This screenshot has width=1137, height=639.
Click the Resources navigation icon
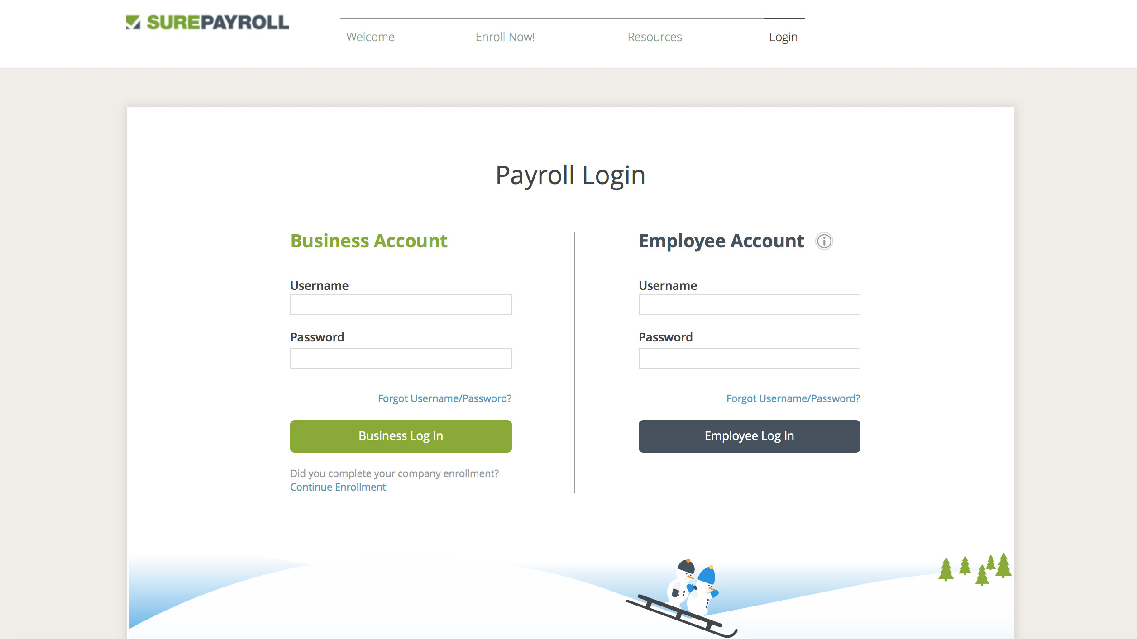click(x=654, y=37)
